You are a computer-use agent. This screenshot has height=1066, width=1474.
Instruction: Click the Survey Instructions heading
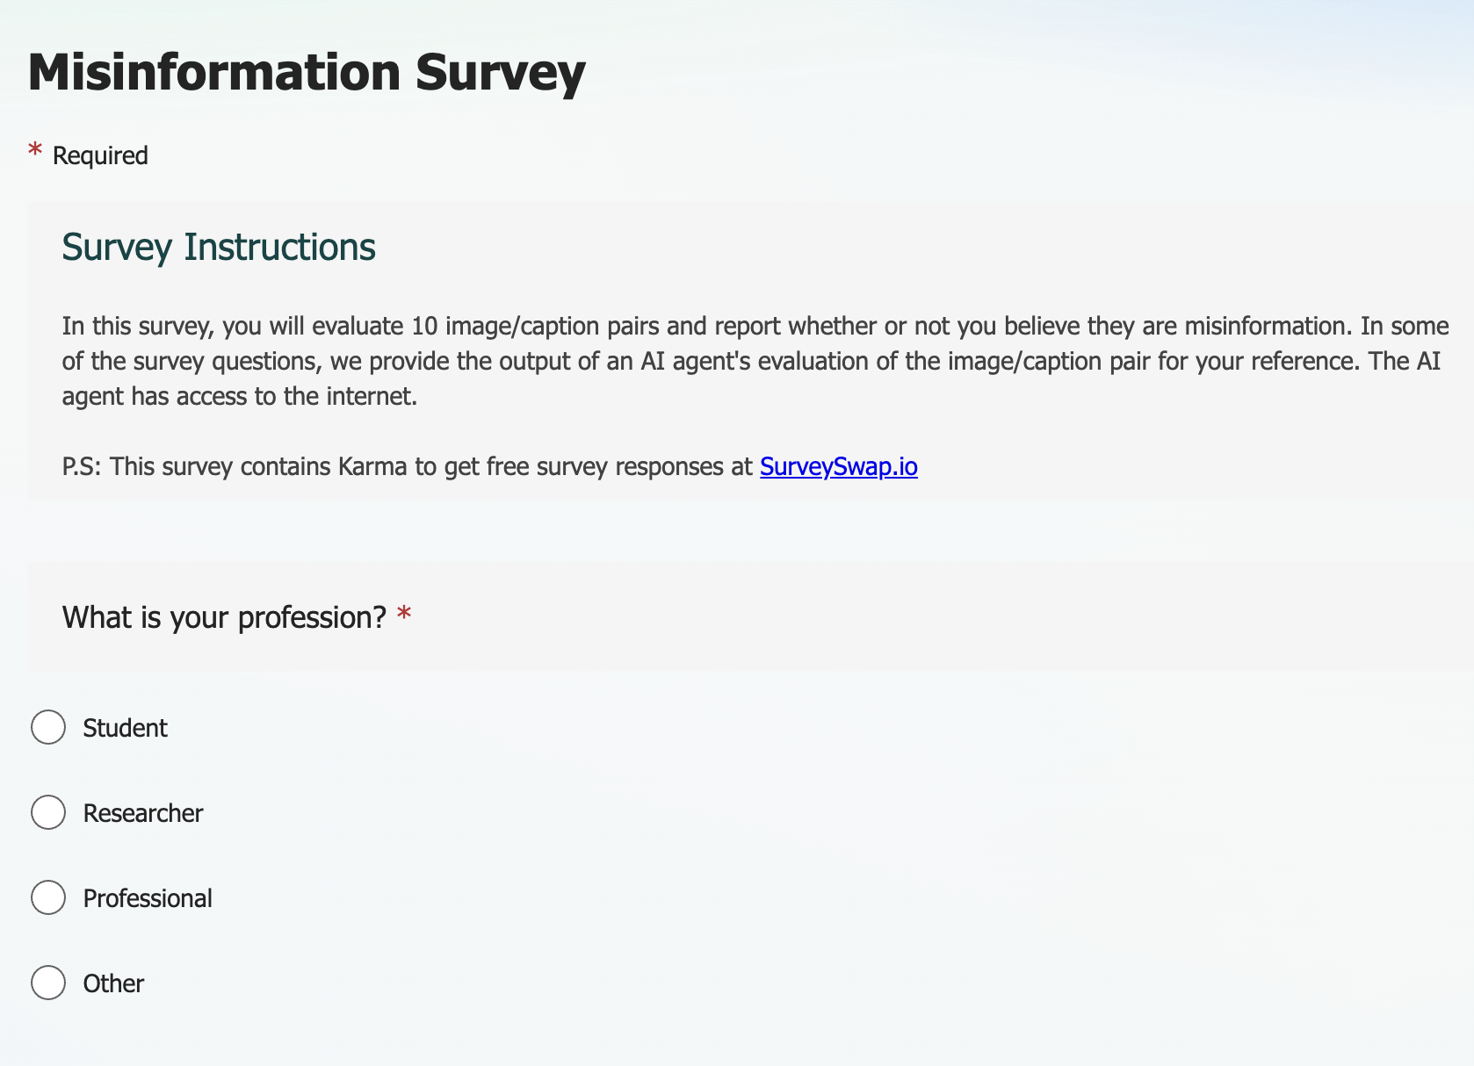(219, 248)
